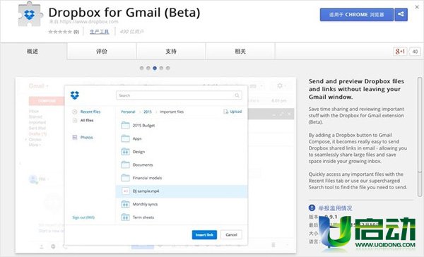Click the description panel scrollbar
This screenshot has height=257, width=424.
[x=419, y=136]
